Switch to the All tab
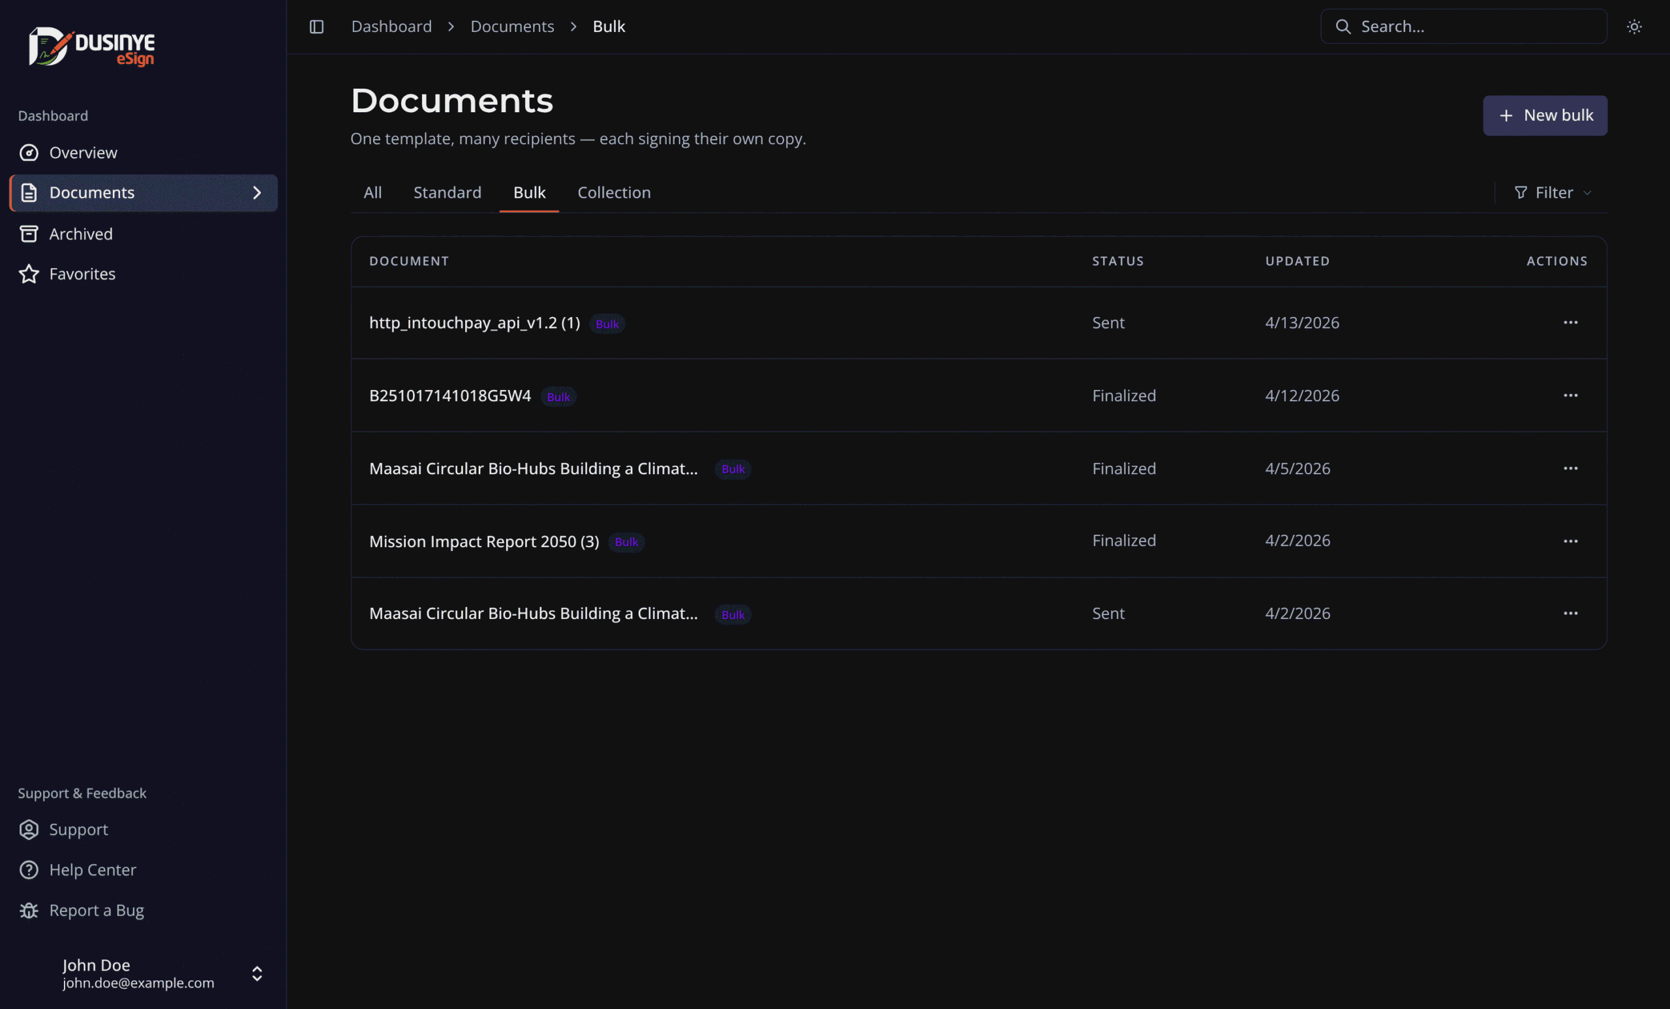 click(372, 192)
